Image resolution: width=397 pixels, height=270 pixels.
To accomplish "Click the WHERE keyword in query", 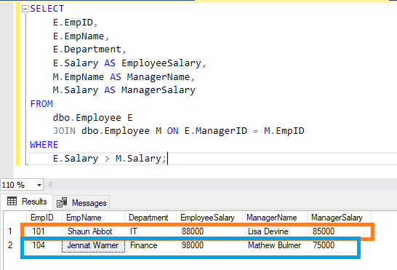I will coord(44,145).
